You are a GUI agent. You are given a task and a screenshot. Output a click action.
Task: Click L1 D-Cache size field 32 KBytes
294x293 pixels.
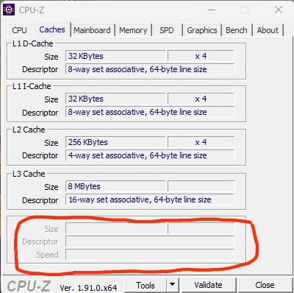[x=115, y=56]
